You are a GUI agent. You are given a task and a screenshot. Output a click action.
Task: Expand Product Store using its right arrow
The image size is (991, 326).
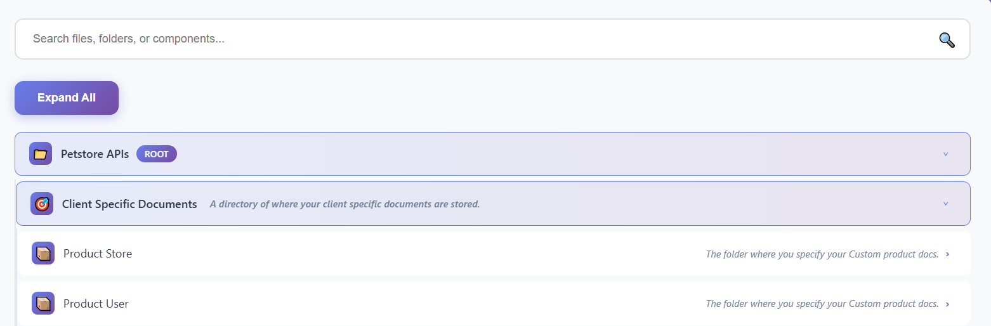[947, 254]
